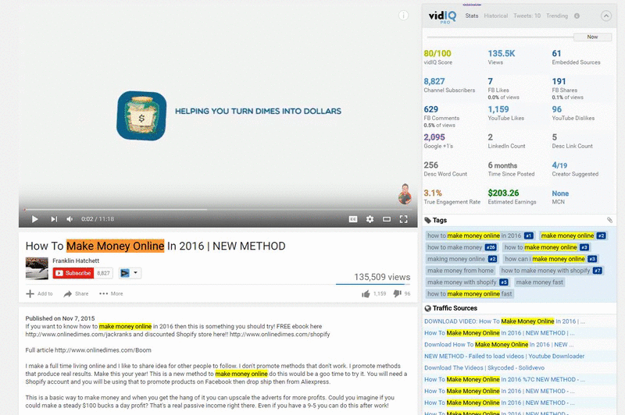Click the 8,827 subscriber count badge
This screenshot has width=625, height=415.
[x=103, y=273]
